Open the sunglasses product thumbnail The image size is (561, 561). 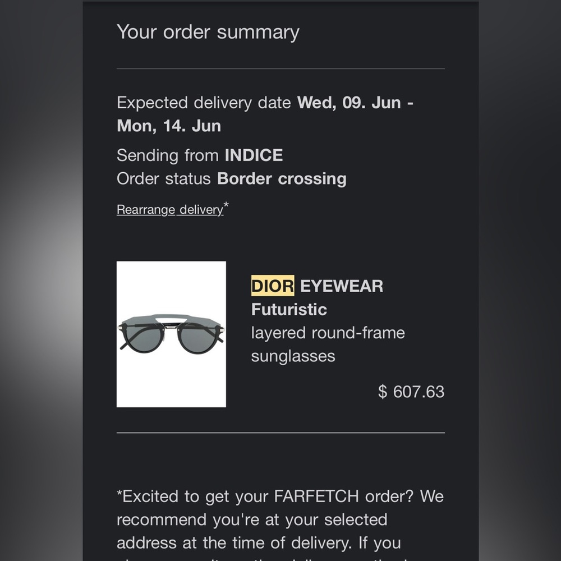pyautogui.click(x=171, y=334)
